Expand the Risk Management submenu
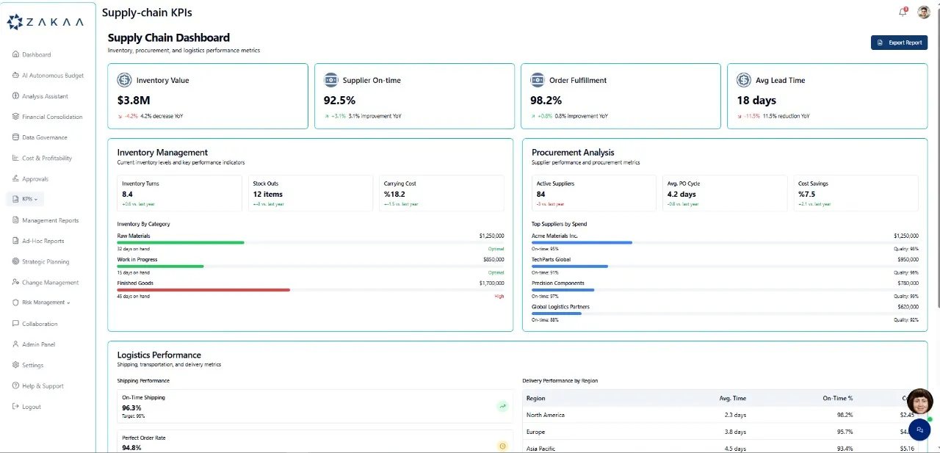This screenshot has width=940, height=453. click(46, 302)
